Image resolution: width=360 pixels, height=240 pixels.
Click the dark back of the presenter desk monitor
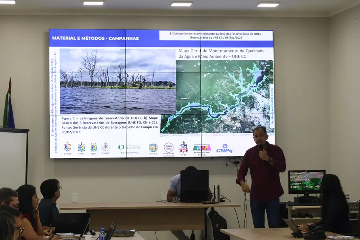(x=194, y=185)
